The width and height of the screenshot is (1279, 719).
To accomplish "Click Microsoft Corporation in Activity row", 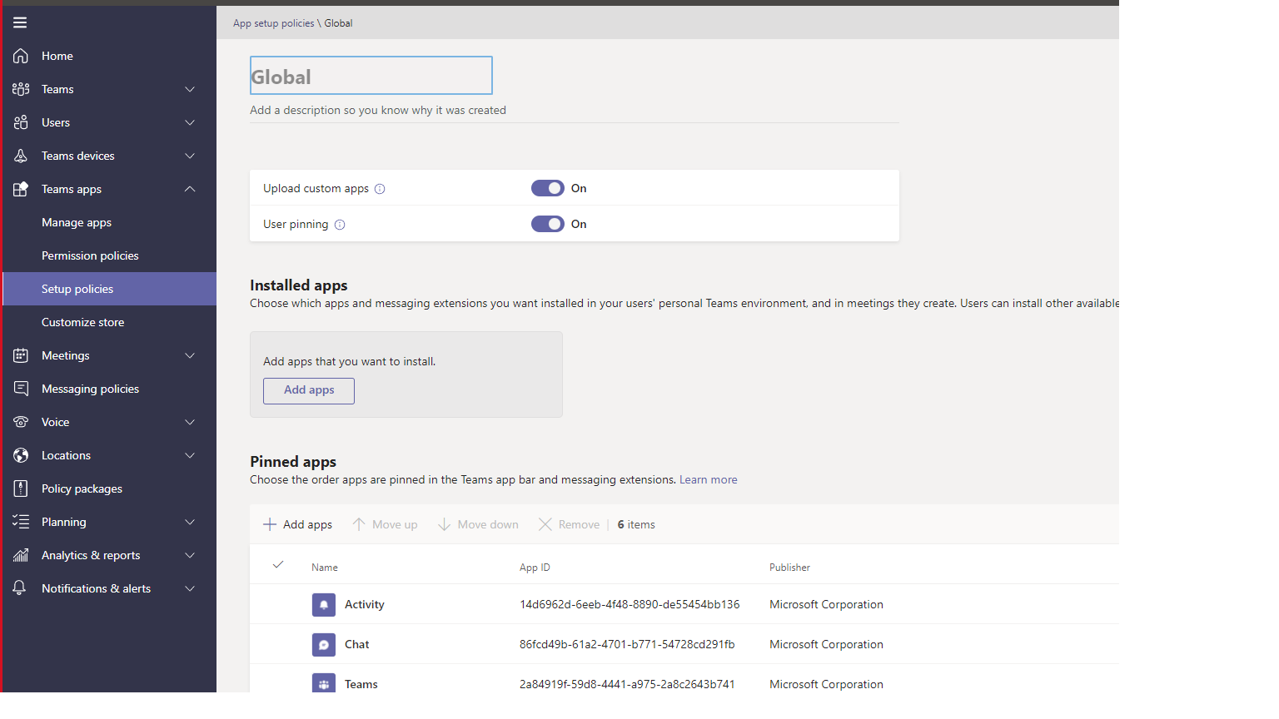I will coord(826,605).
